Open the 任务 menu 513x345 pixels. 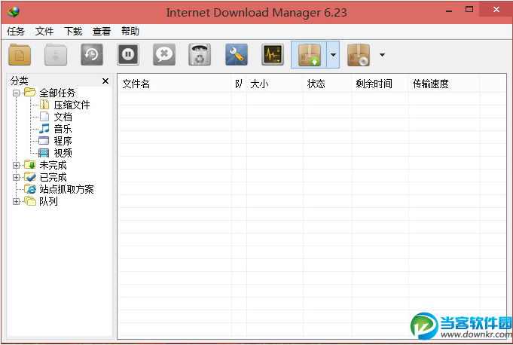[x=16, y=32]
